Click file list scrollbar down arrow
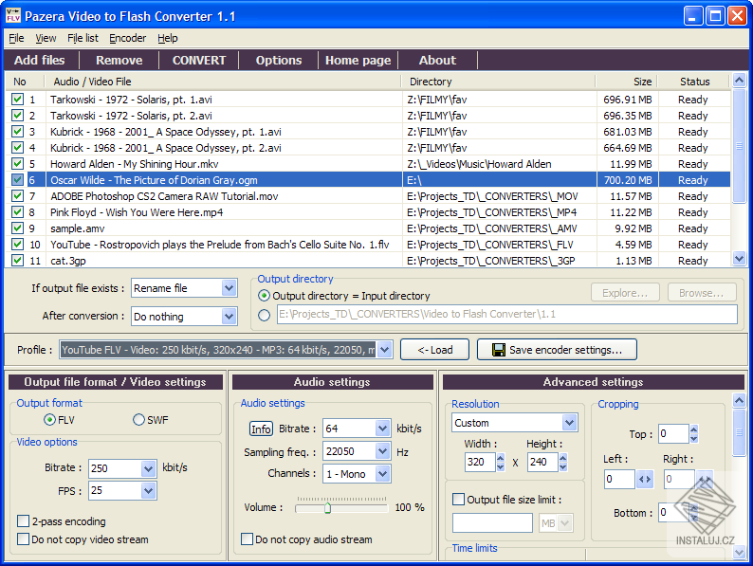Viewport: 753px width, 566px height. (x=739, y=259)
